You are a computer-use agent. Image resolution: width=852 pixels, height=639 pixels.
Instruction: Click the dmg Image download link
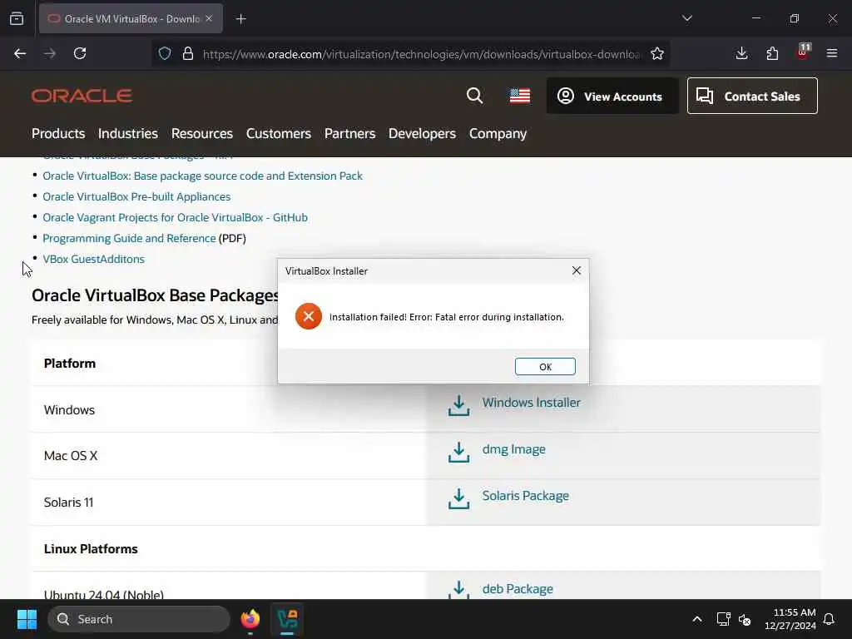tap(513, 449)
